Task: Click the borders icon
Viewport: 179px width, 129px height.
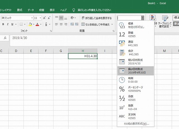Action: click(x=21, y=24)
